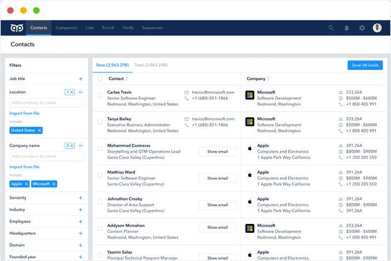Image resolution: width=391 pixels, height=261 pixels.
Task: Focus Company name filter input field
Action: click(46, 156)
